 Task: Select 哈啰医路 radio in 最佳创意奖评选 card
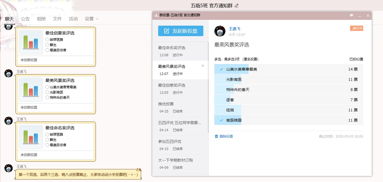coord(47,40)
